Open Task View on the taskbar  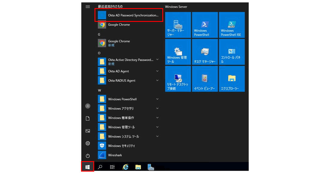(x=112, y=167)
